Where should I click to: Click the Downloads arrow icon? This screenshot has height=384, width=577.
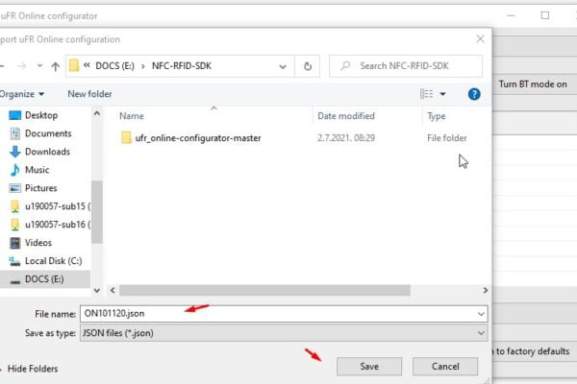(x=15, y=152)
